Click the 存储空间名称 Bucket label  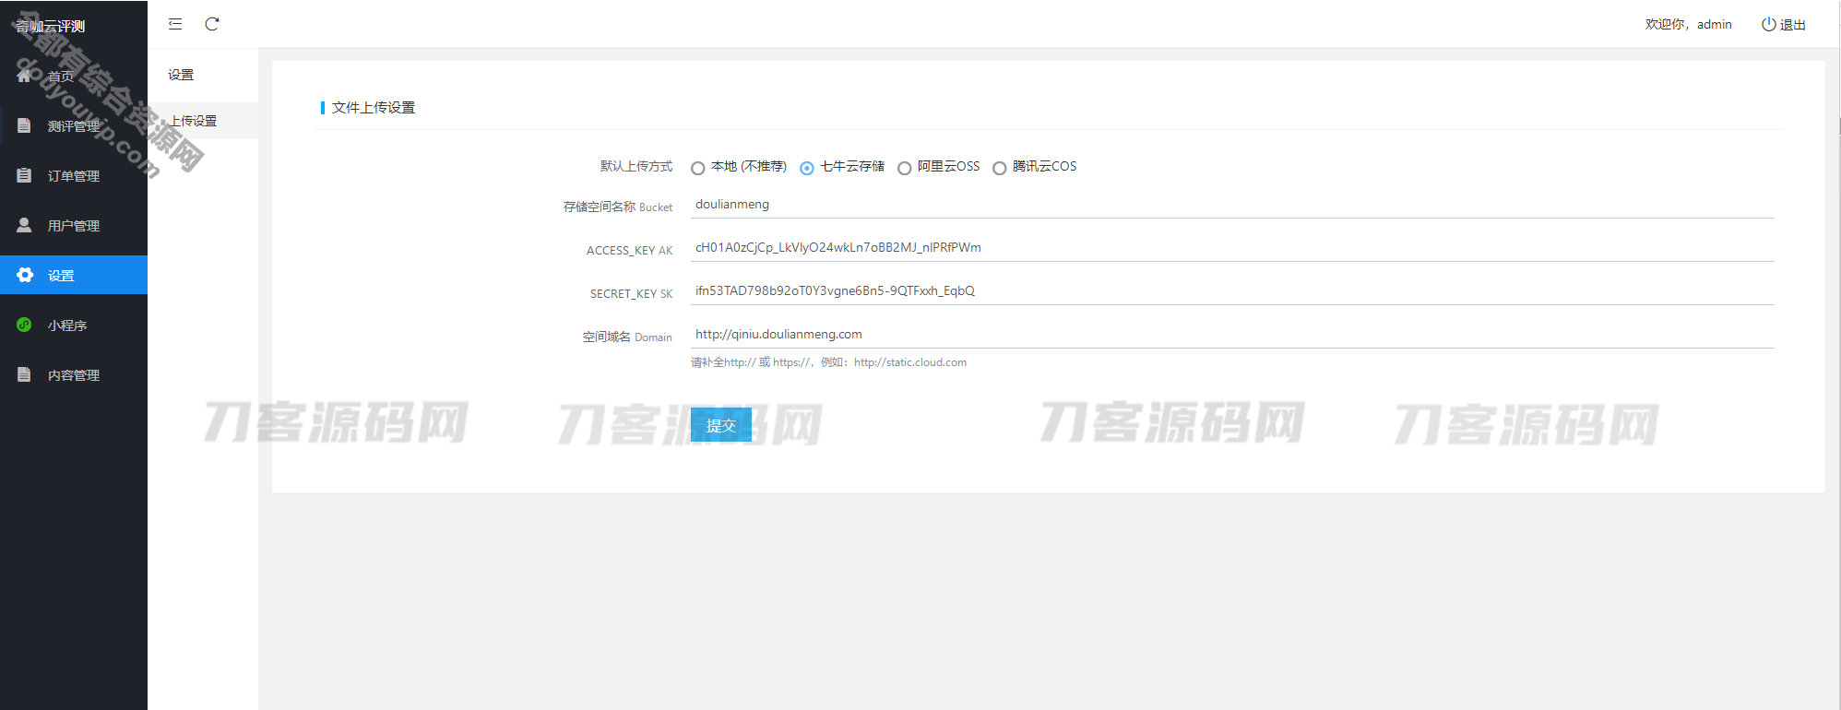[618, 207]
